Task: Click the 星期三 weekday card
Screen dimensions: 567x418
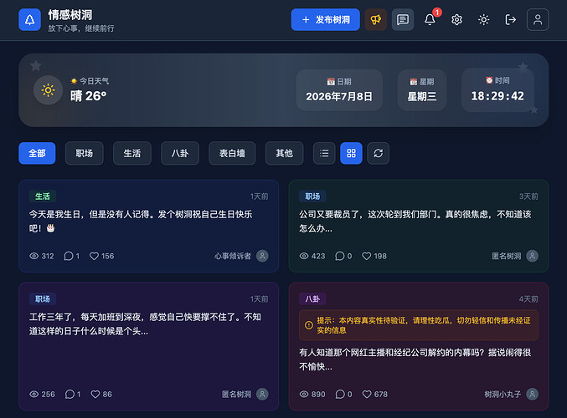Action: [422, 90]
